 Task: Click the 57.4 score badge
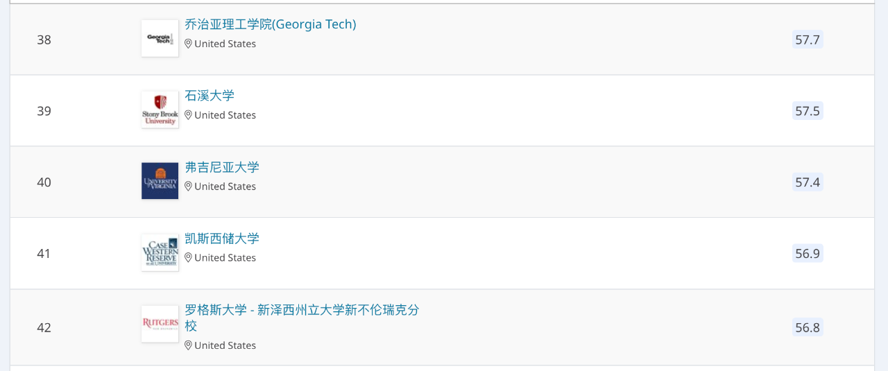(x=808, y=182)
